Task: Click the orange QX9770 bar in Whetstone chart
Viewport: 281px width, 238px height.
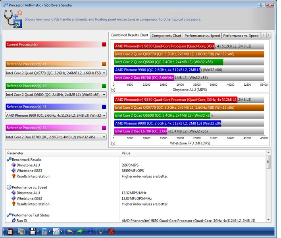Action: (189, 107)
